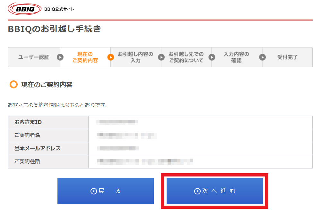Click the arrow icon before 受付完了 step

(263, 57)
